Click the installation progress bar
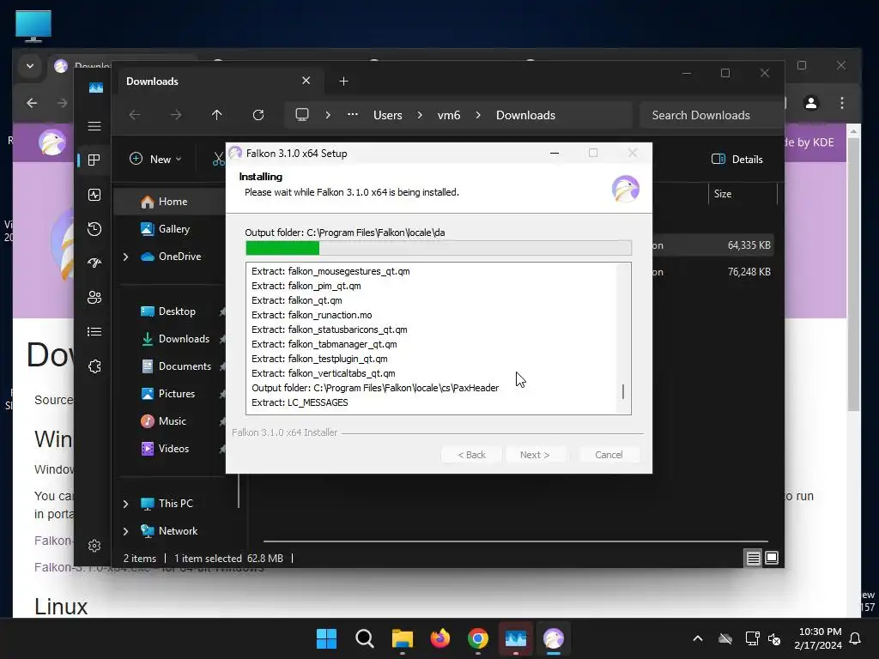This screenshot has height=659, width=879. point(439,248)
